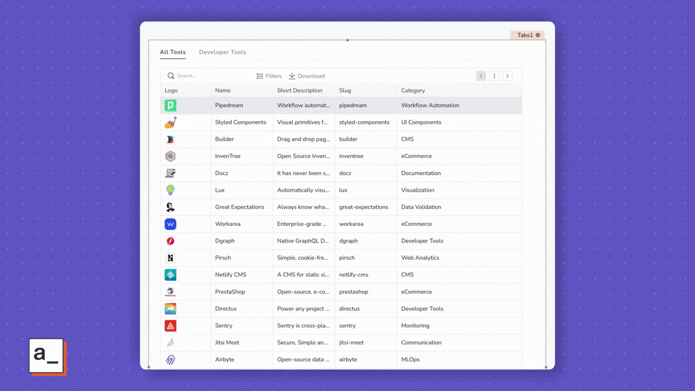Click the gear icon on Tabs1 label
This screenshot has width=695, height=391.
coord(538,35)
